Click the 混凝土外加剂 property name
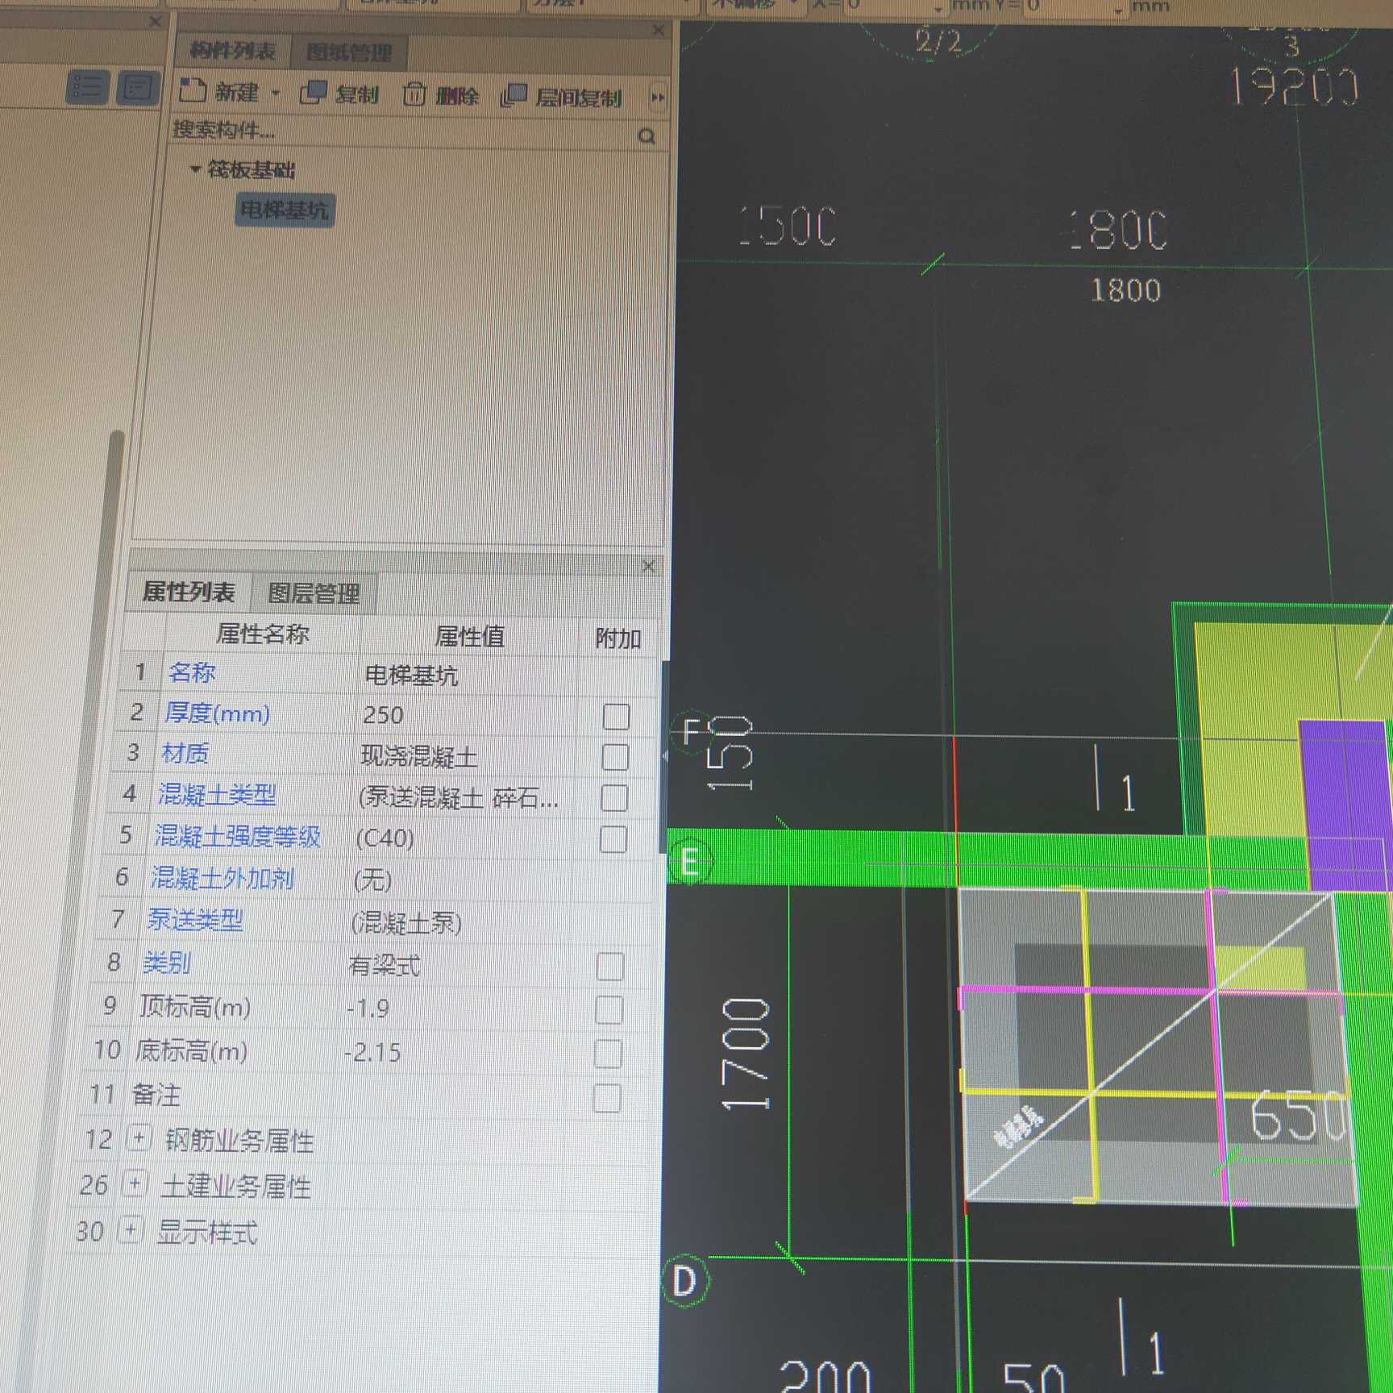Image resolution: width=1393 pixels, height=1393 pixels. click(x=222, y=878)
